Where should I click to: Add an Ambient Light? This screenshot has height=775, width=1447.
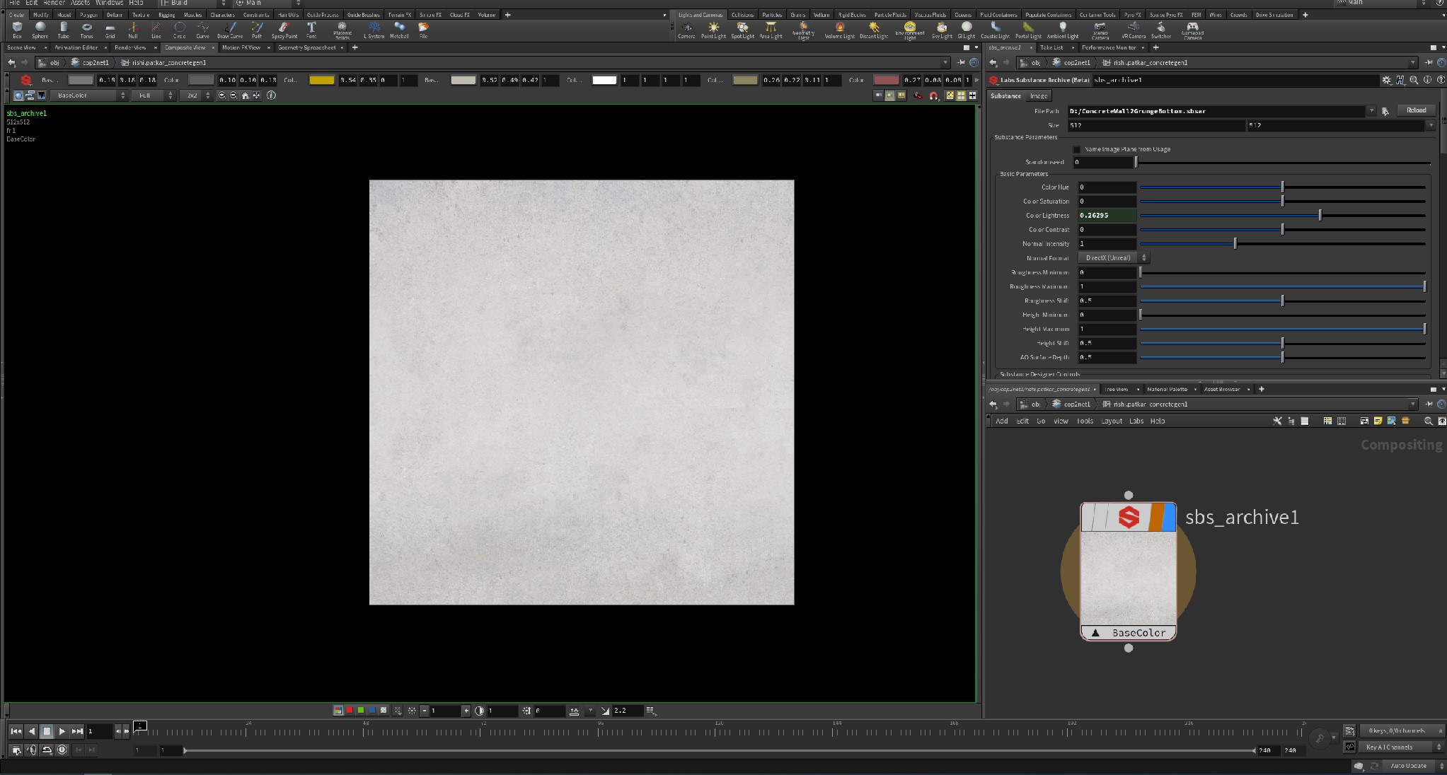(1063, 30)
